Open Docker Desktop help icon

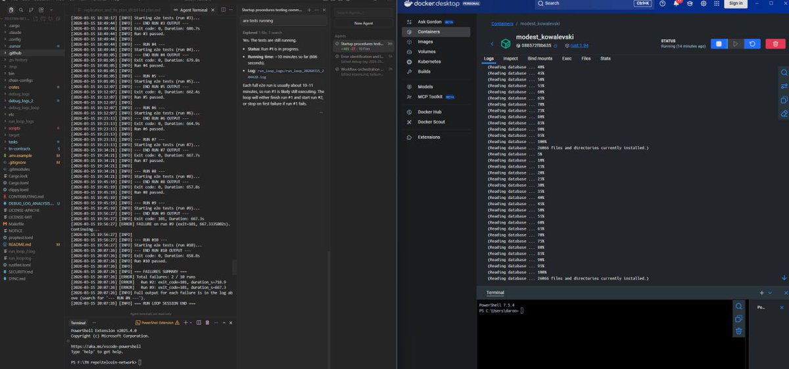click(662, 3)
